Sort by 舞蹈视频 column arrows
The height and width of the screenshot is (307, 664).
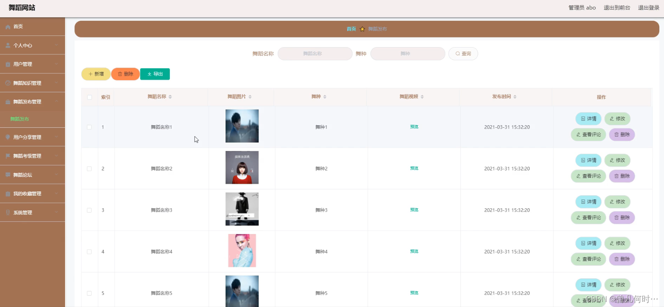tap(422, 97)
